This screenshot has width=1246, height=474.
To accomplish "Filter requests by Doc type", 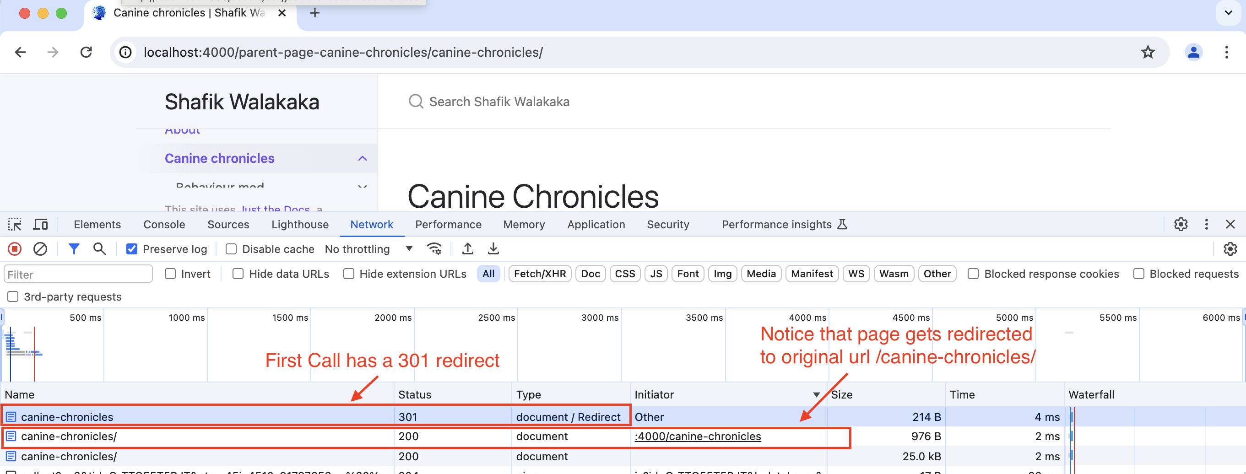I will (x=590, y=274).
